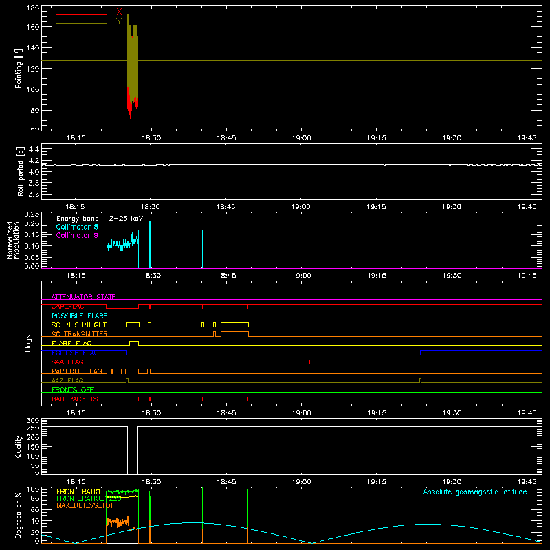550x550 pixels.
Task: Select the red X legend label
Action: 119,12
